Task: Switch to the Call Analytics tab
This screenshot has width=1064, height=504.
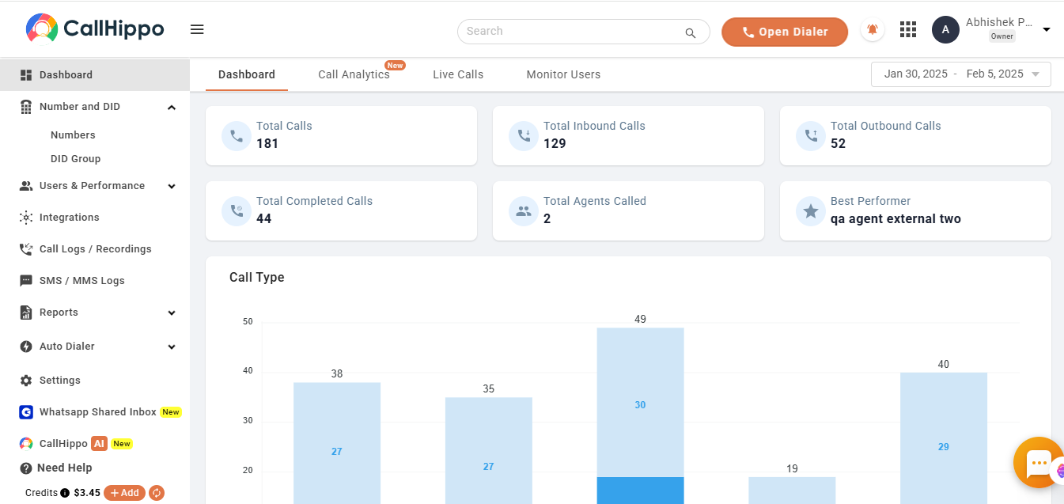Action: [x=354, y=74]
